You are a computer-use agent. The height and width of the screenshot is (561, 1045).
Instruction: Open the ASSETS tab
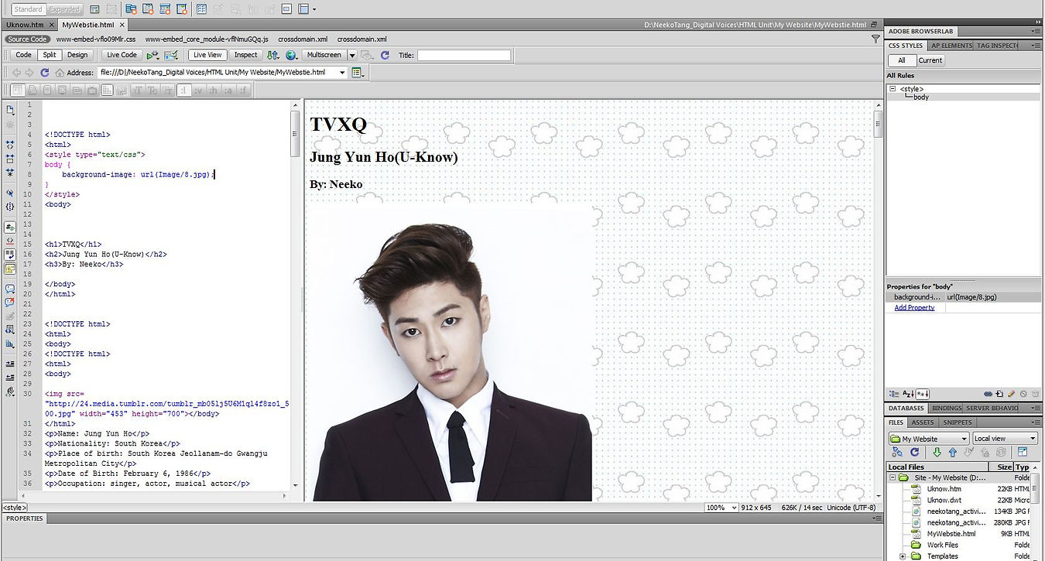(x=922, y=422)
